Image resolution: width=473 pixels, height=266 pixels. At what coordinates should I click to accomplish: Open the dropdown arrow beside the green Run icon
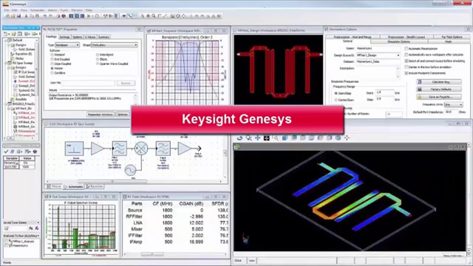(x=92, y=16)
